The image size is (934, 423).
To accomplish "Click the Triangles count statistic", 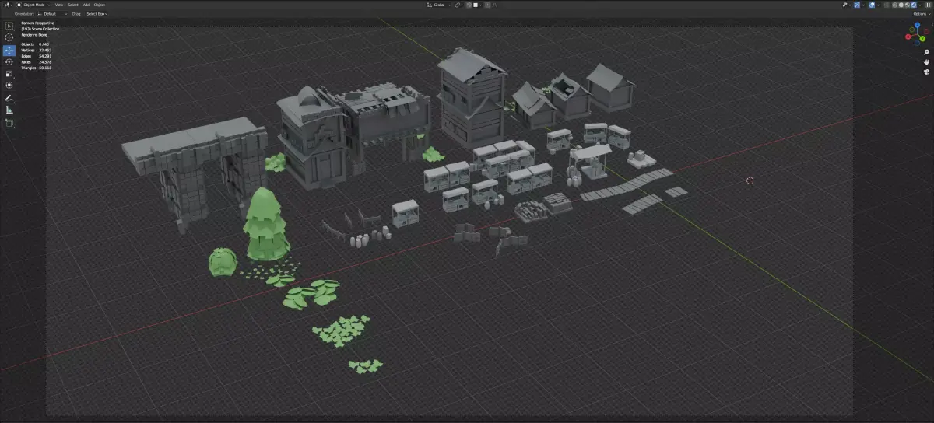I will [x=37, y=68].
